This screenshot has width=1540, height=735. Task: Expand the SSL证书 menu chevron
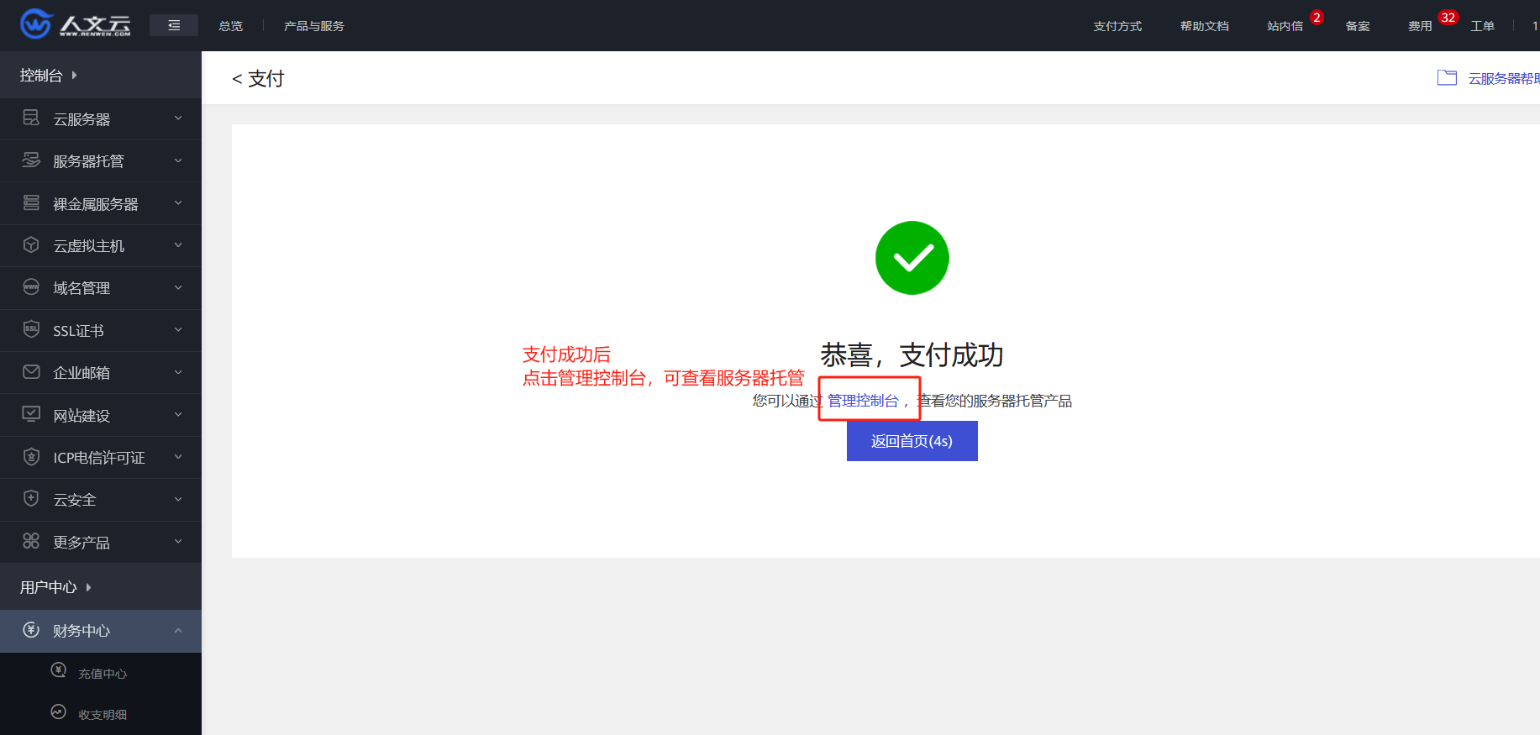[178, 330]
